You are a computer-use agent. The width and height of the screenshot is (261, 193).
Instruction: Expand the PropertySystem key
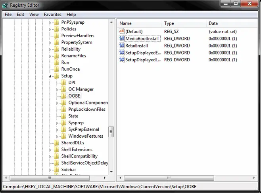click(50, 43)
